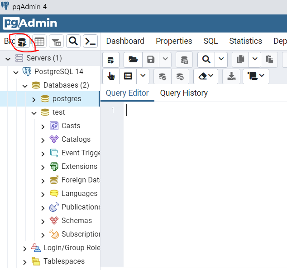Select Subscriptions in the tree
The height and width of the screenshot is (270, 287).
(81, 234)
